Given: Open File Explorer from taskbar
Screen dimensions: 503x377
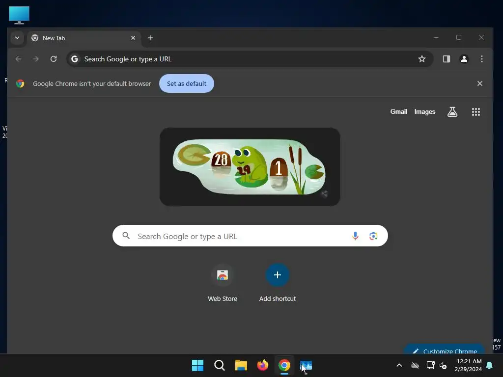Looking at the screenshot, I should (241, 365).
